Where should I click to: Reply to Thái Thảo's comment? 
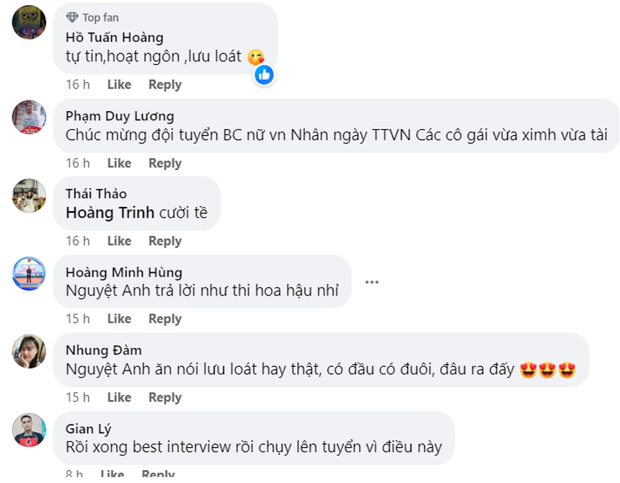(164, 241)
